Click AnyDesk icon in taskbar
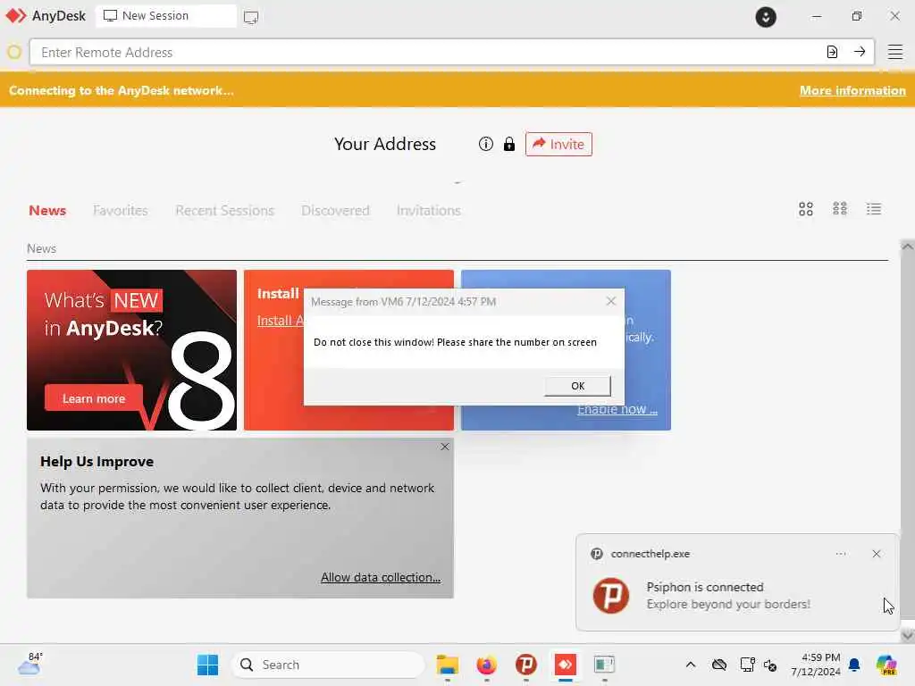 pyautogui.click(x=565, y=665)
